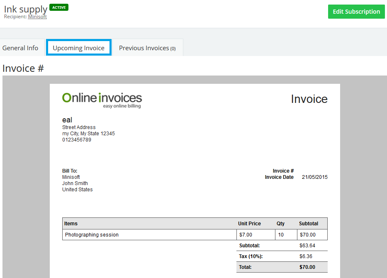Image resolution: width=387 pixels, height=278 pixels.
Task: Click the Tax (10%) row label
Action: pos(251,256)
